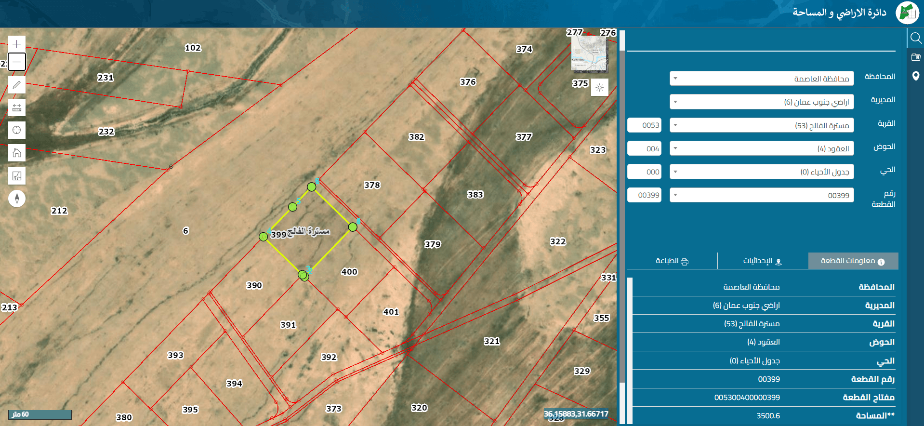Open the overview map thumbnail
The height and width of the screenshot is (426, 924).
tap(590, 54)
